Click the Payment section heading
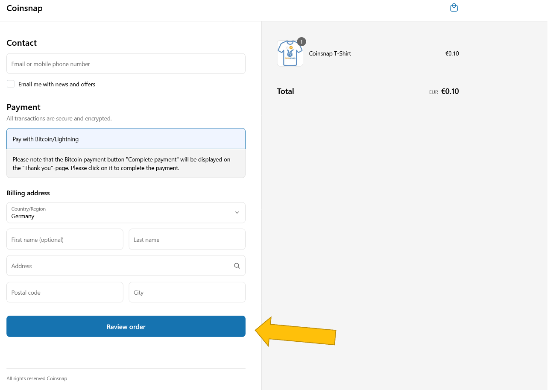The width and height of the screenshot is (553, 390). point(23,107)
